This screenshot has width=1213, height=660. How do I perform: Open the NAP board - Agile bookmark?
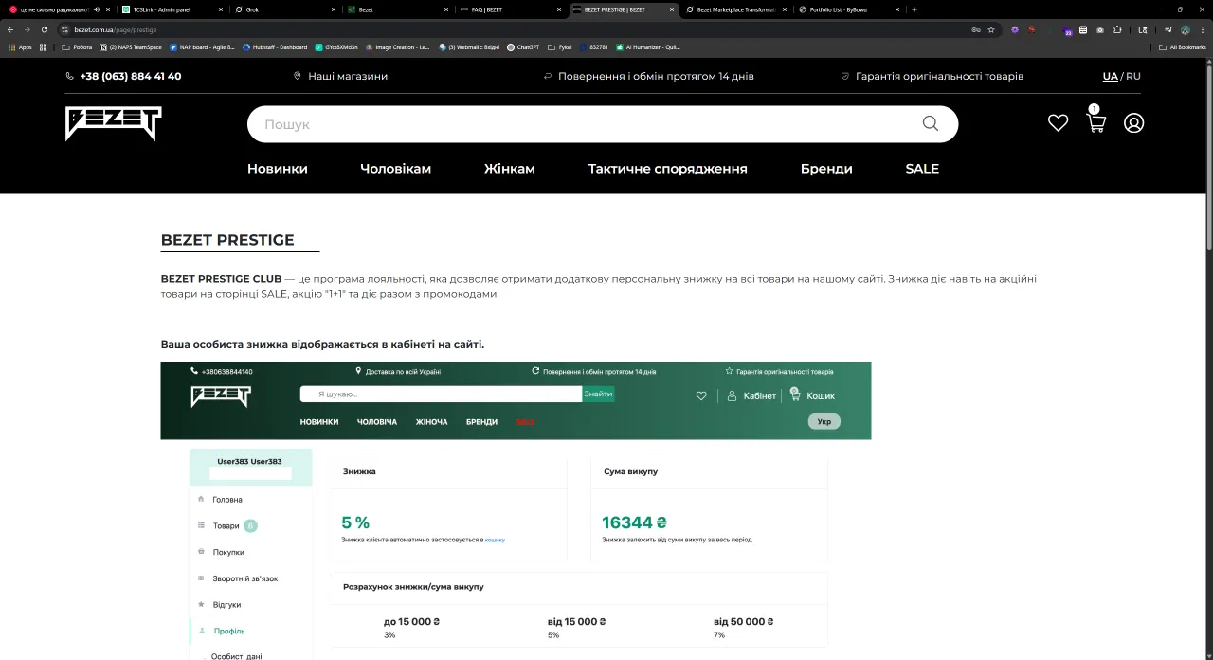[x=202, y=46]
